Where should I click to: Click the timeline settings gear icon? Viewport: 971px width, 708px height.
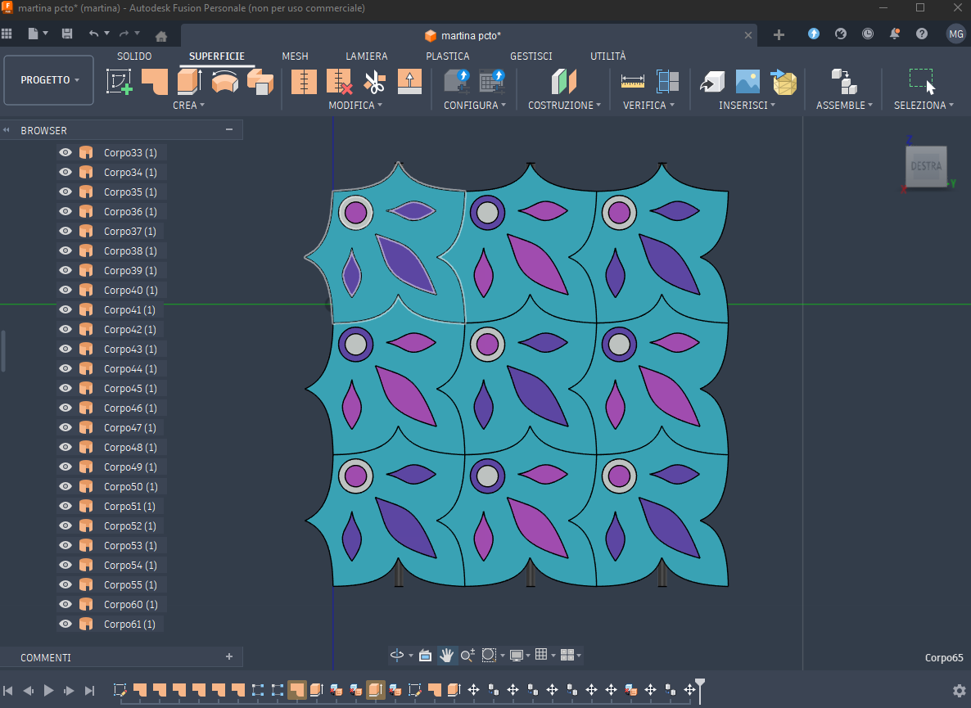click(x=960, y=690)
